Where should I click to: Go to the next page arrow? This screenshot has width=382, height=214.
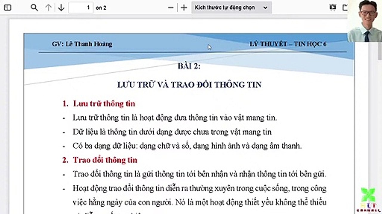(61, 8)
